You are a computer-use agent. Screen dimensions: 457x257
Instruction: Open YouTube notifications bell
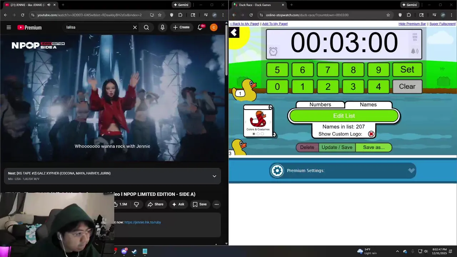[200, 27]
